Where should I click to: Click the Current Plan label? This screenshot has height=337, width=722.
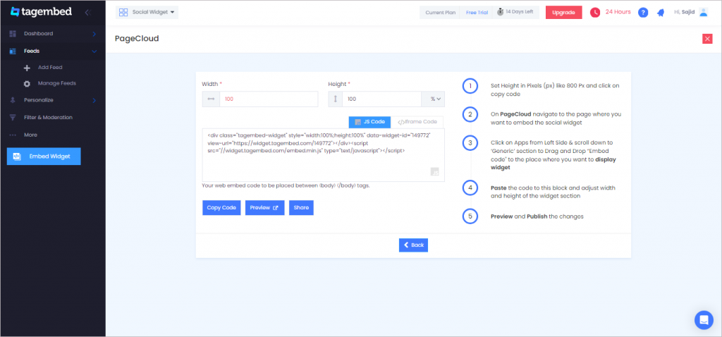coord(440,13)
